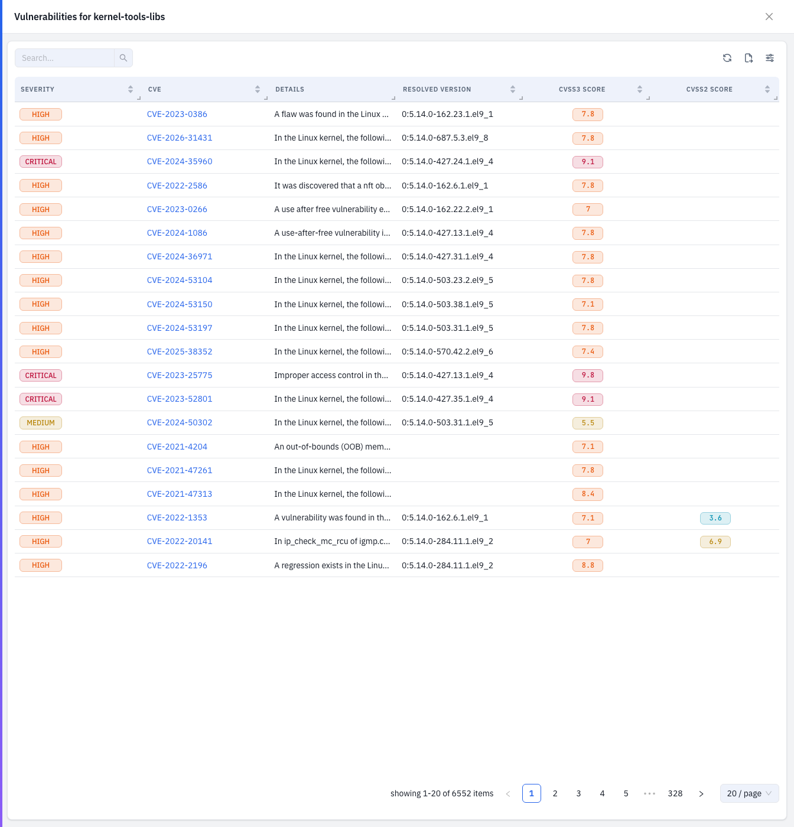Click 'showing 1-20 of 6552 items' text
Viewport: 794px width, 827px height.
pyautogui.click(x=442, y=793)
